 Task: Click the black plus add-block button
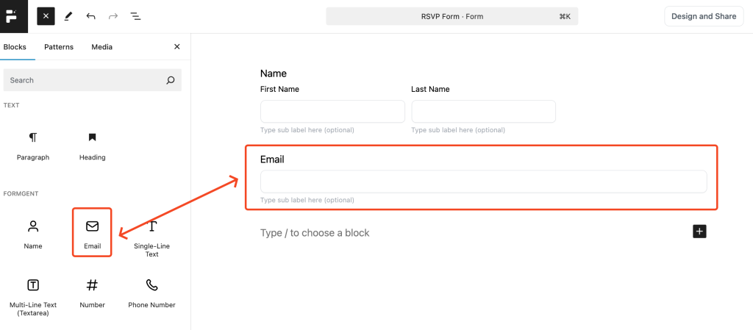point(700,232)
